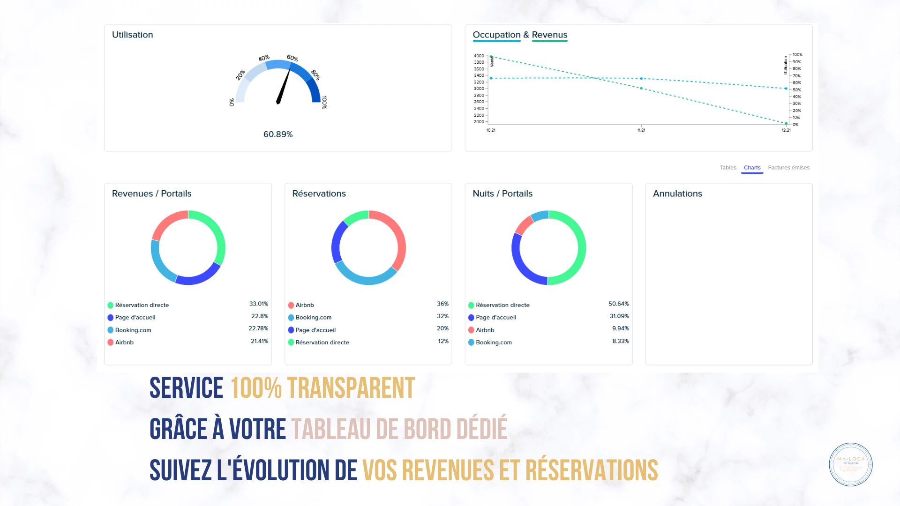900x506 pixels.
Task: Click the 20% value in Réservations legend
Action: [x=442, y=328]
